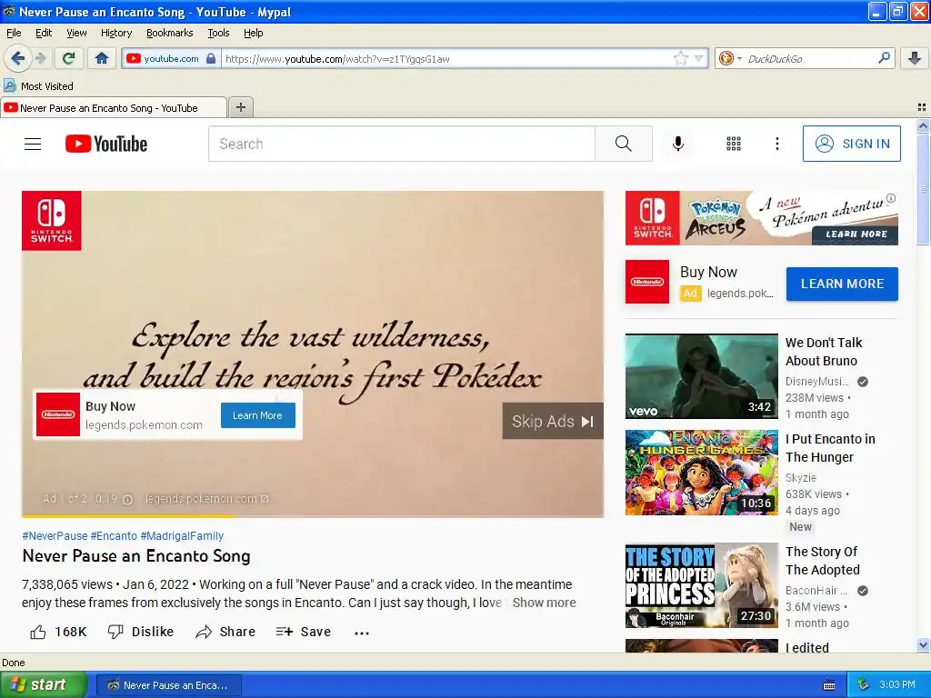This screenshot has height=698, width=931.
Task: Open the History menu
Action: (115, 33)
